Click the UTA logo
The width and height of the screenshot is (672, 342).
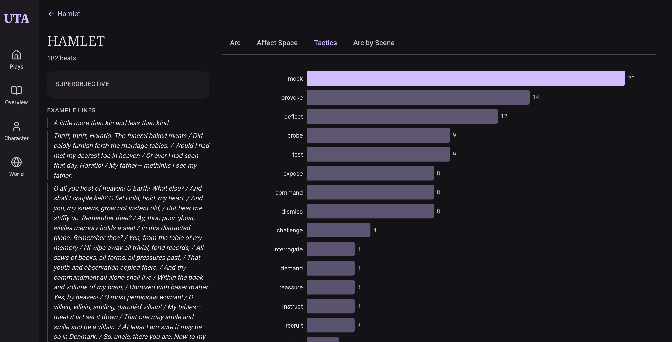[x=17, y=19]
